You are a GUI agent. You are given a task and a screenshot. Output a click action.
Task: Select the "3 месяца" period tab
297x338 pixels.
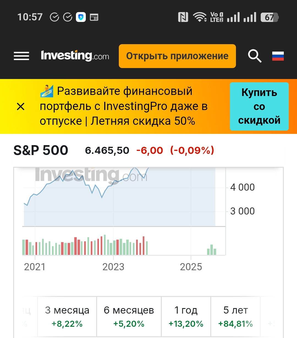coord(67,317)
